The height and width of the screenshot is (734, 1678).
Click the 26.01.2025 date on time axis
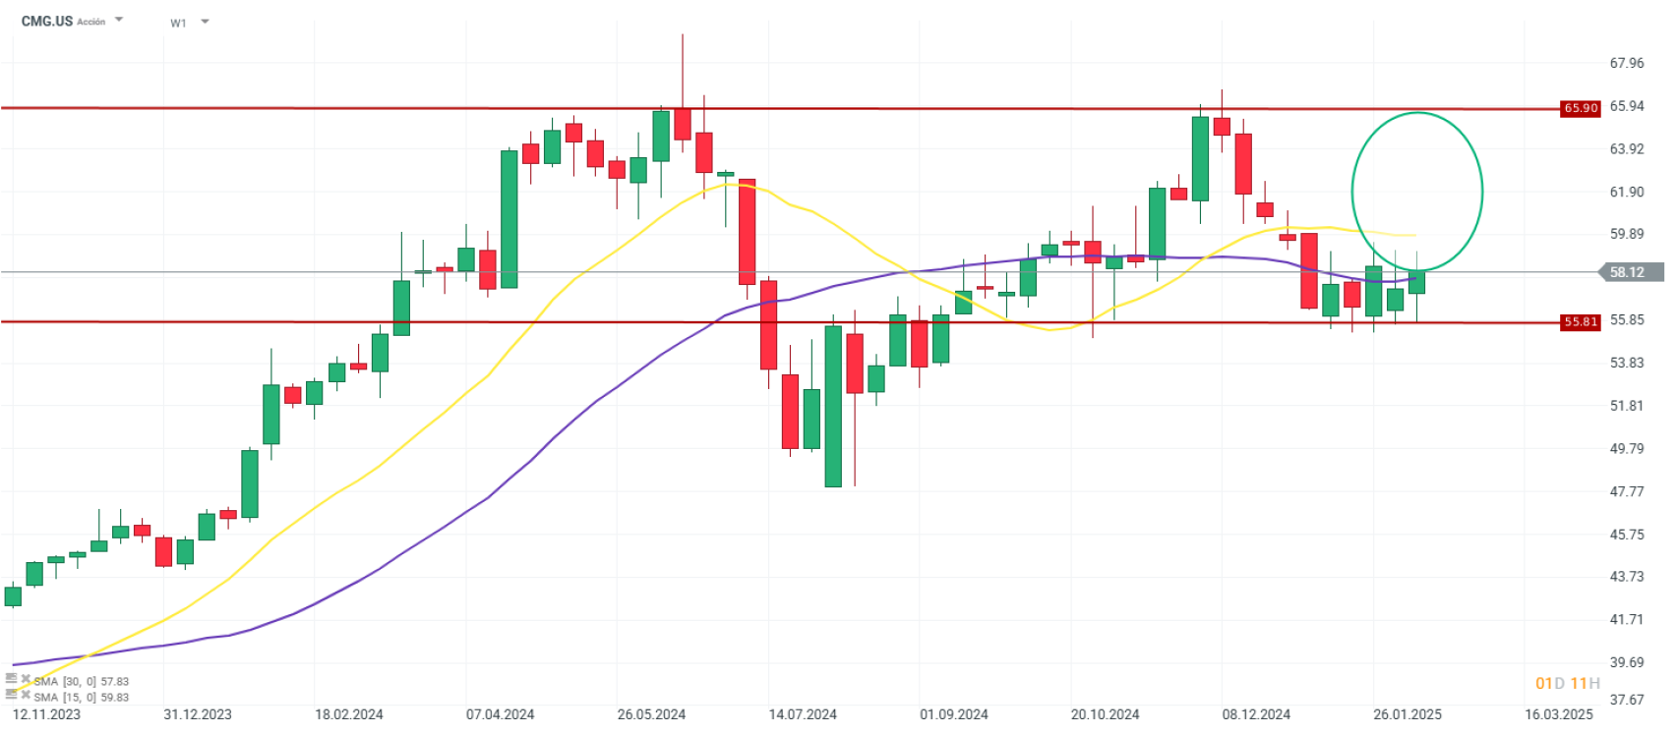[1408, 714]
